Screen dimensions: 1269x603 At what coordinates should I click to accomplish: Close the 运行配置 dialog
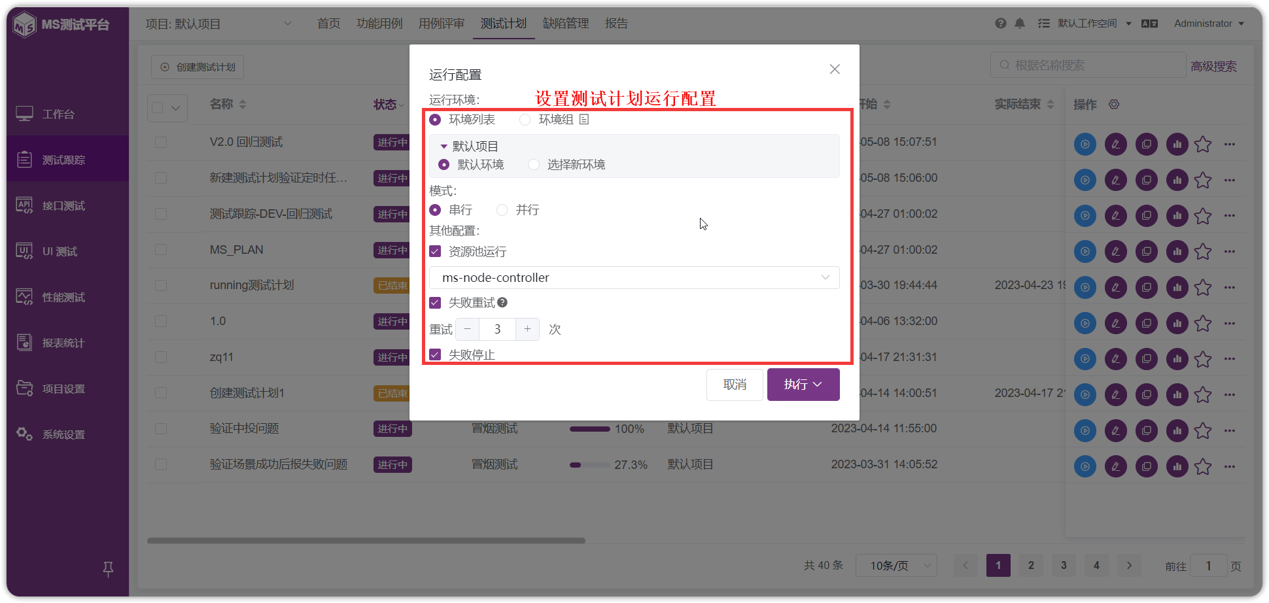point(835,69)
